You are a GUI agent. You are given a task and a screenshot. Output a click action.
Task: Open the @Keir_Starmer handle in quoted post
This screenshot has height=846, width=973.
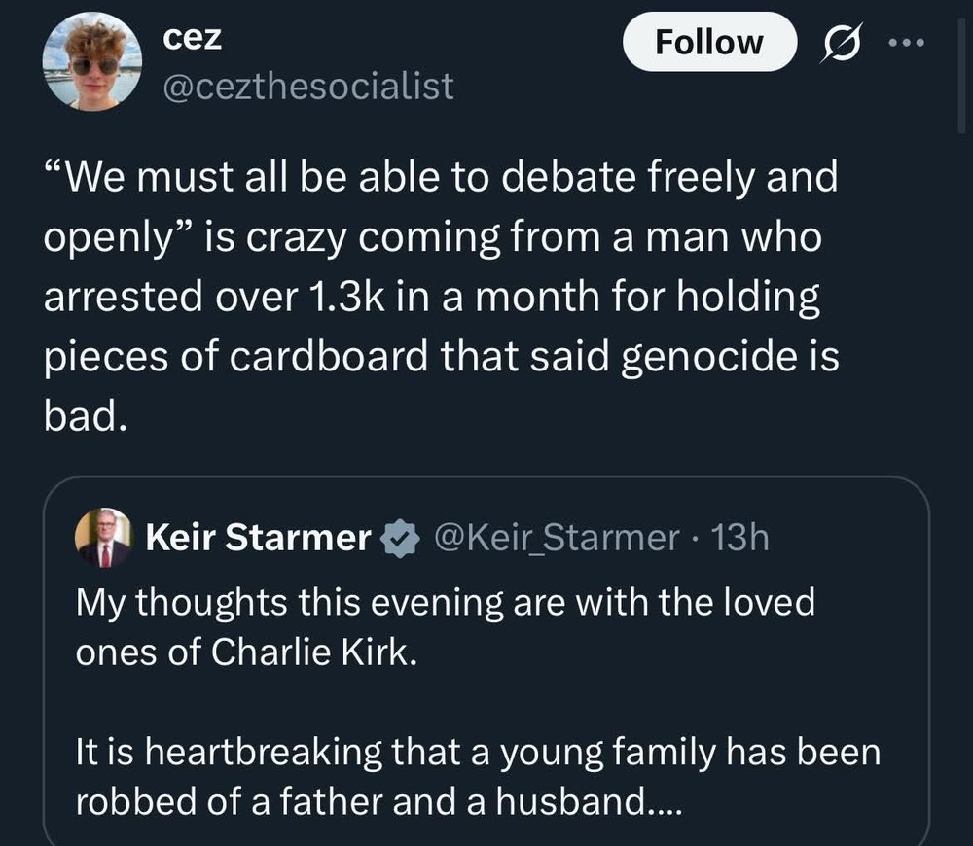(557, 537)
